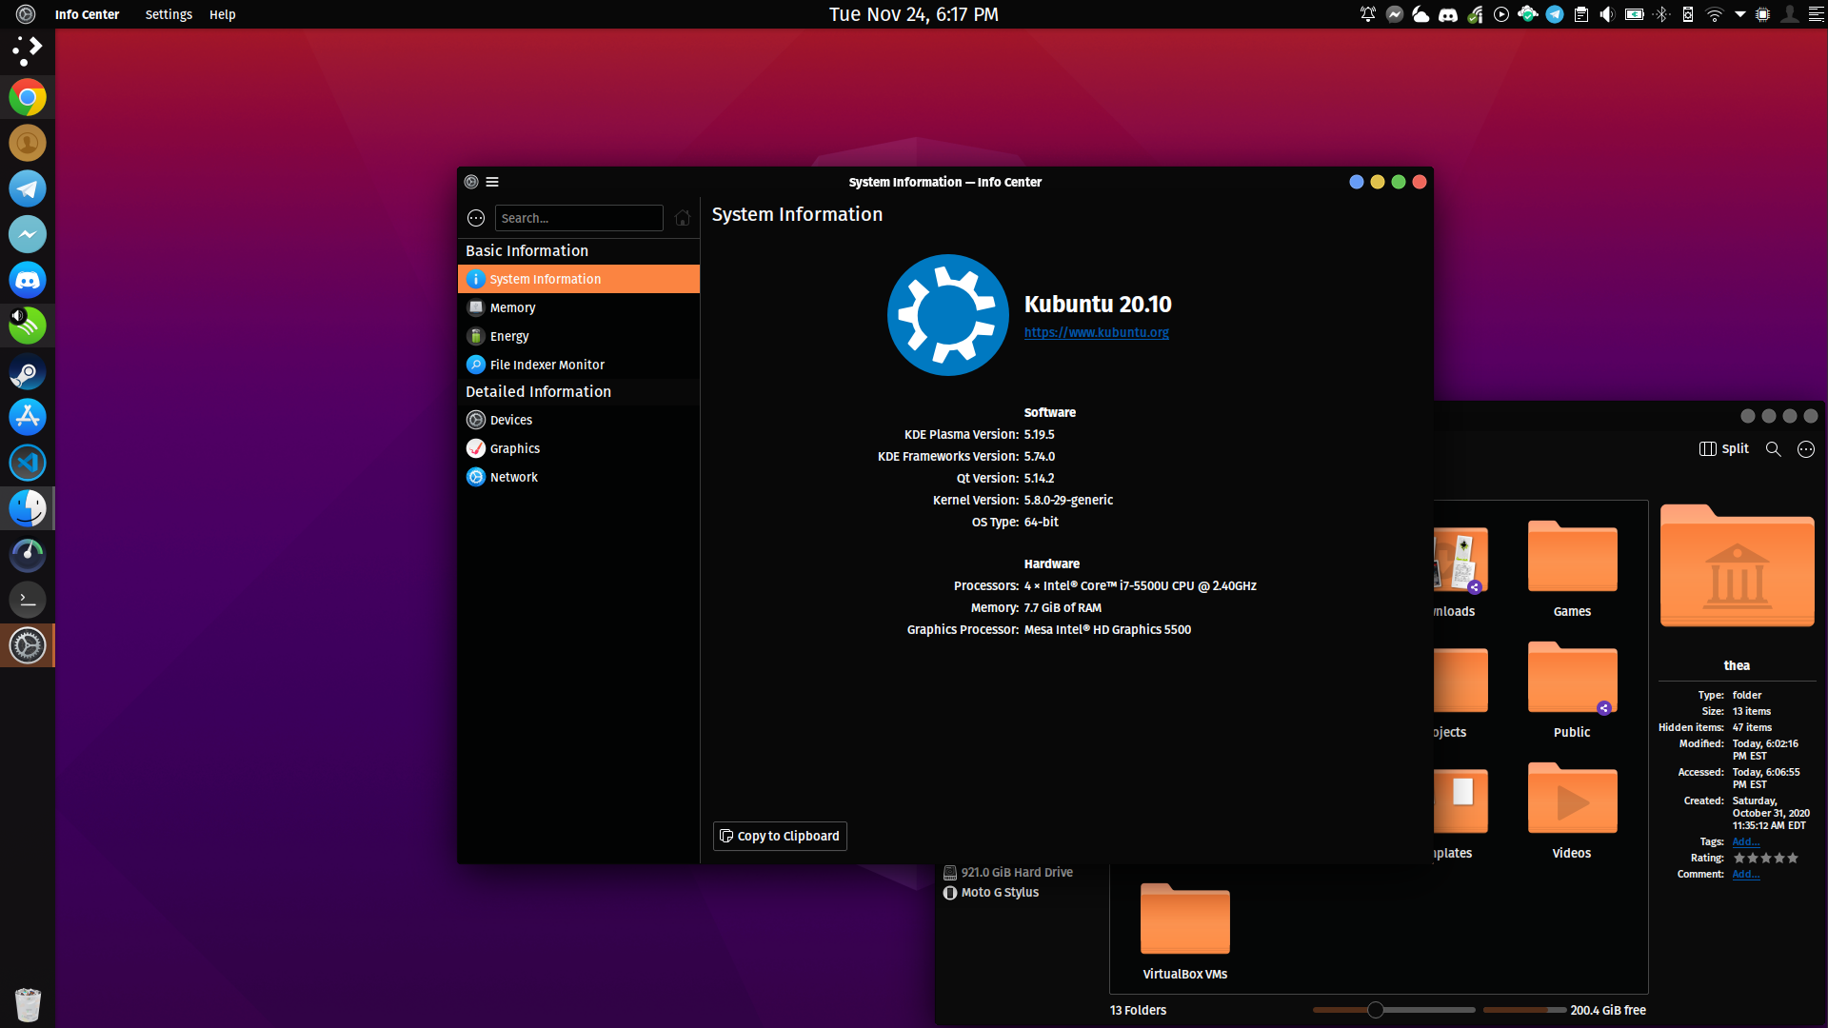The height and width of the screenshot is (1028, 1828).
Task: Open the VirtualBox VMs folder
Action: pyautogui.click(x=1185, y=931)
